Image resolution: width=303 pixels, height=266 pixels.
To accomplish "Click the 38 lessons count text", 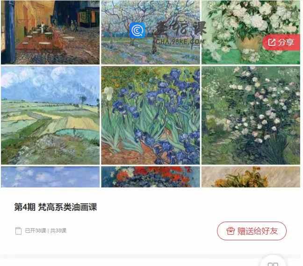I will click(46, 230).
